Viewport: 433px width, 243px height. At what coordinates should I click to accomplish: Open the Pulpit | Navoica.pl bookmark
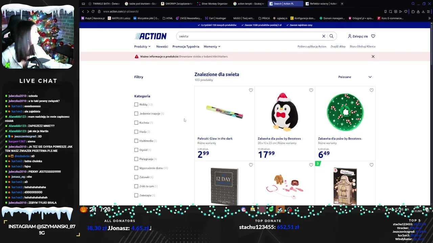tap(93, 18)
